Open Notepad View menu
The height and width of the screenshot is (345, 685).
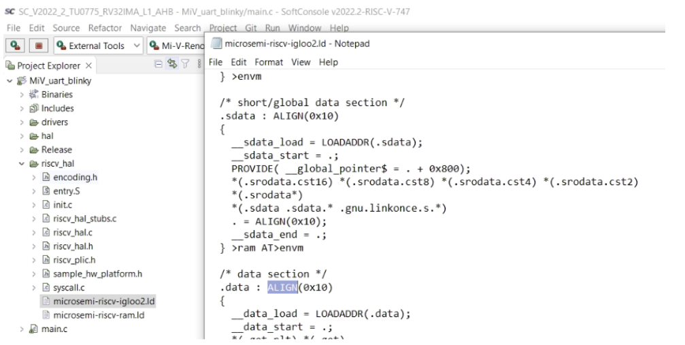pyautogui.click(x=301, y=62)
